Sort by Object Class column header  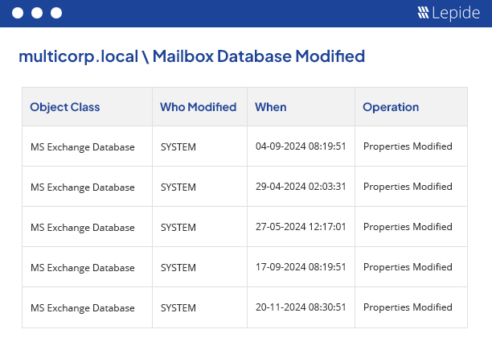click(x=65, y=107)
